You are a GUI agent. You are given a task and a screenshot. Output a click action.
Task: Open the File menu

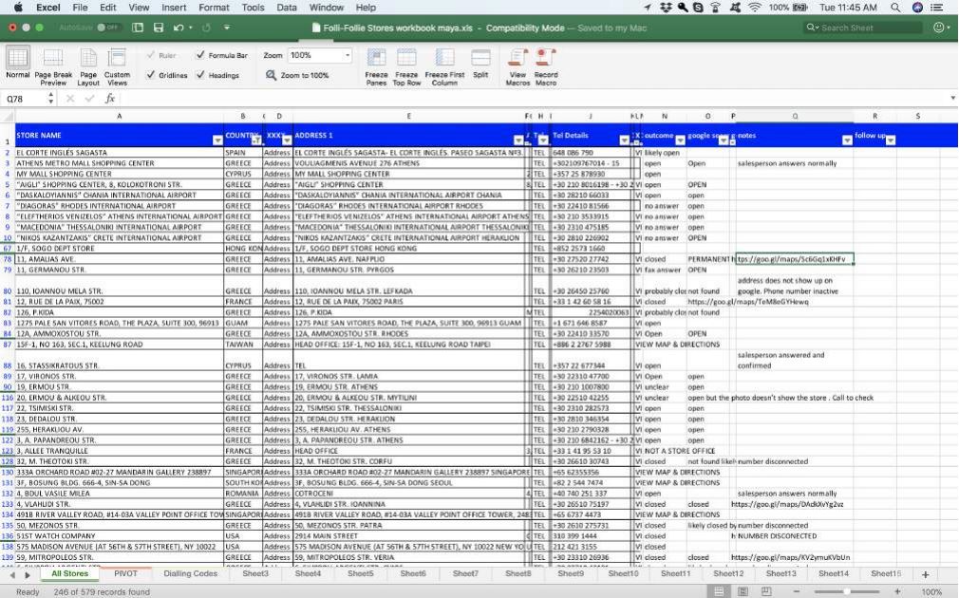click(80, 8)
